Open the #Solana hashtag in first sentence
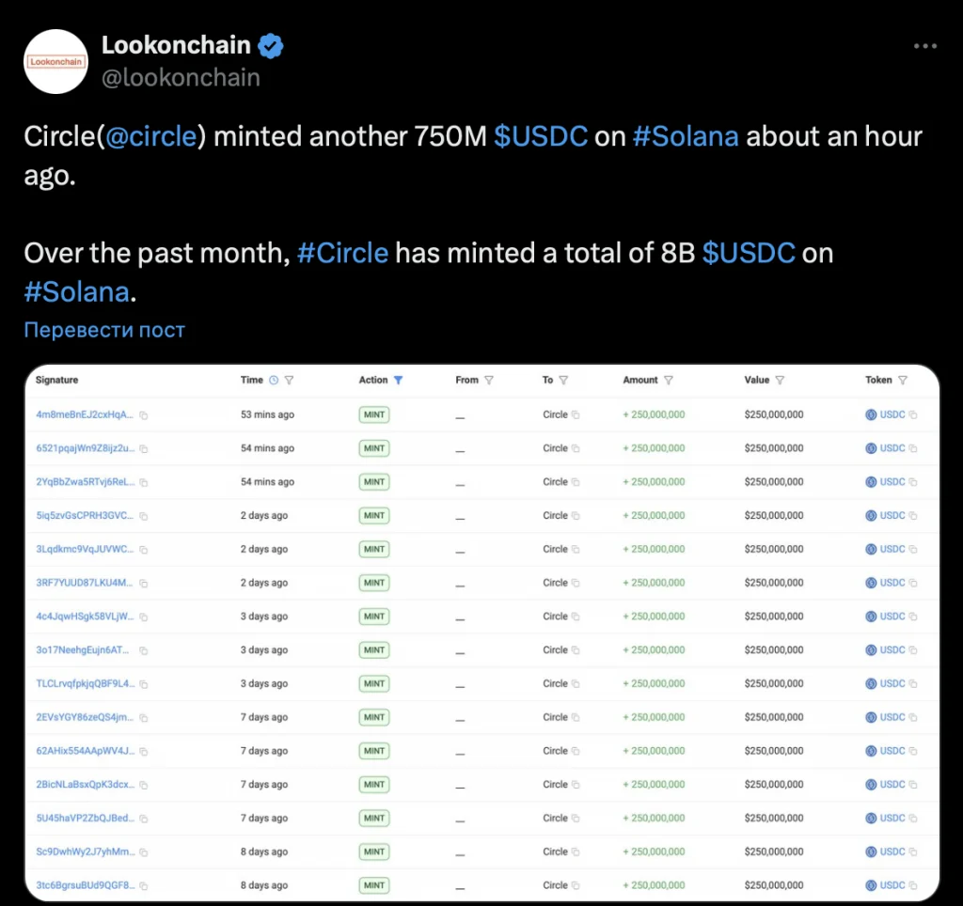The image size is (963, 906). point(686,136)
